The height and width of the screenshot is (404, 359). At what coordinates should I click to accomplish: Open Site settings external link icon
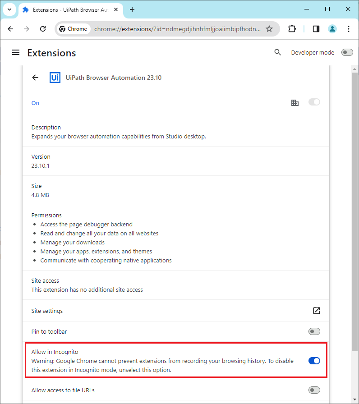(317, 311)
